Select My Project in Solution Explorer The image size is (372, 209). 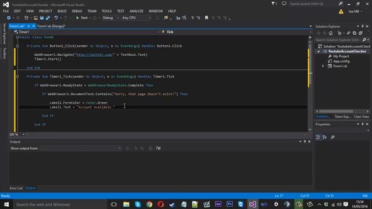[x=341, y=56]
